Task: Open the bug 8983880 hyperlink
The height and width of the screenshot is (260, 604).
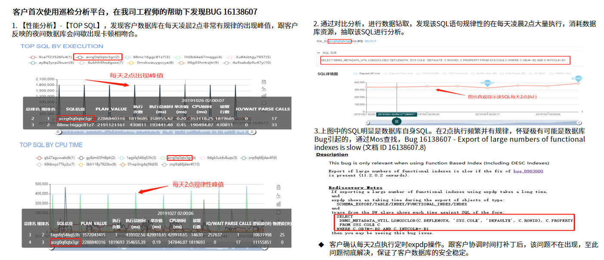Action: point(528,171)
